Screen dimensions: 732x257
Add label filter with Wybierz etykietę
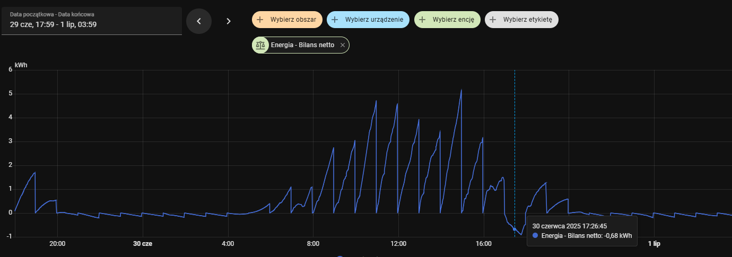tap(521, 20)
